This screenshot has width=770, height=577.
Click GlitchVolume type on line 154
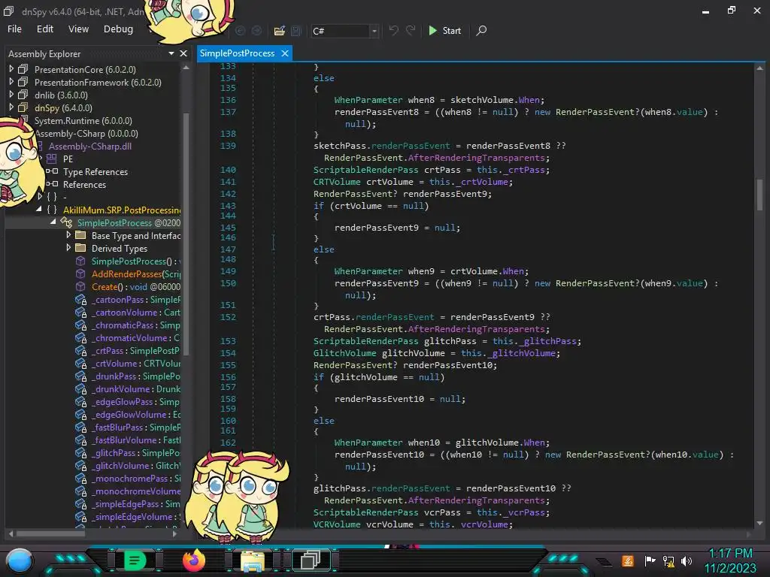point(344,353)
